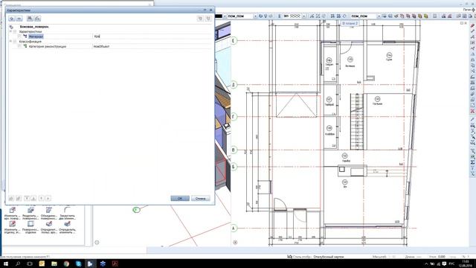Click the move-up arrow icon at dialog bottom
476x268 pixels.
pyautogui.click(x=42, y=199)
